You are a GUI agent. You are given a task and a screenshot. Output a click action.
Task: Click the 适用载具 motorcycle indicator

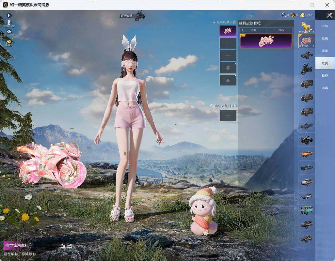point(133,16)
